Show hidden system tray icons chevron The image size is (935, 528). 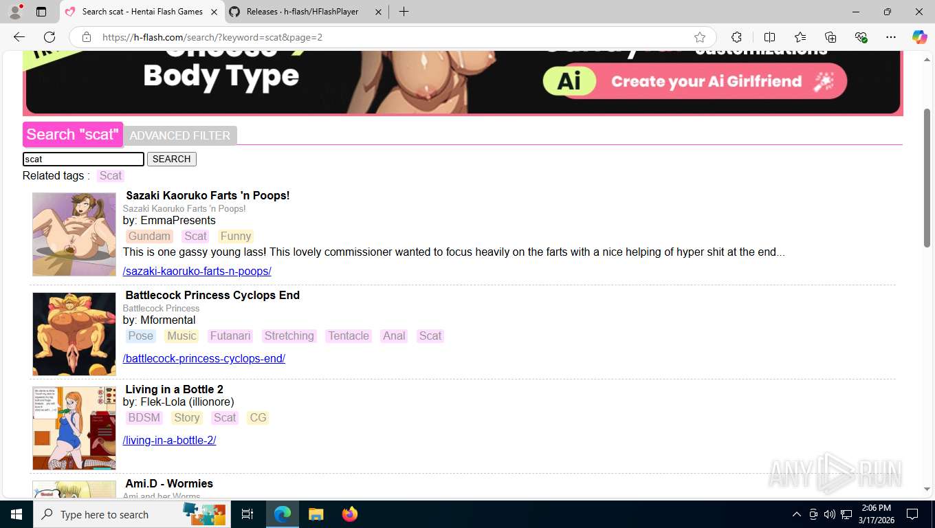(797, 514)
